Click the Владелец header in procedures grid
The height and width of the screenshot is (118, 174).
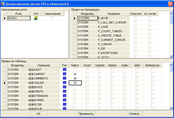click(87, 14)
